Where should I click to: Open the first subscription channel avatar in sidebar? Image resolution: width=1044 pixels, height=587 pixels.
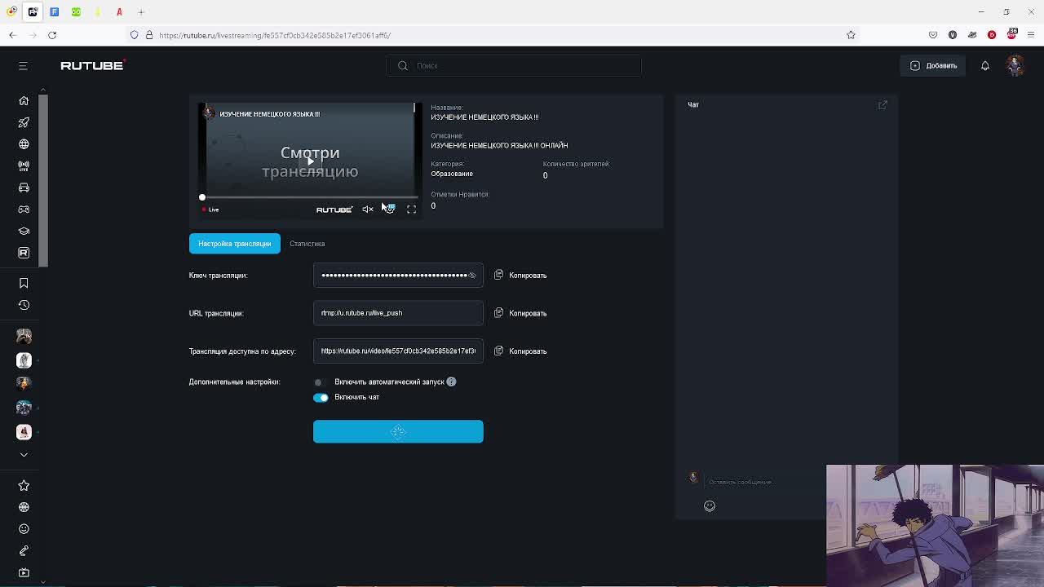point(24,336)
